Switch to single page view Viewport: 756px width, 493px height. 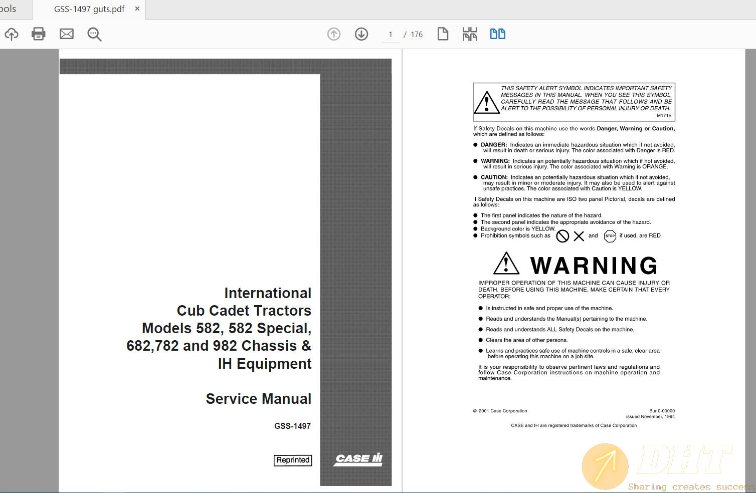click(x=443, y=34)
